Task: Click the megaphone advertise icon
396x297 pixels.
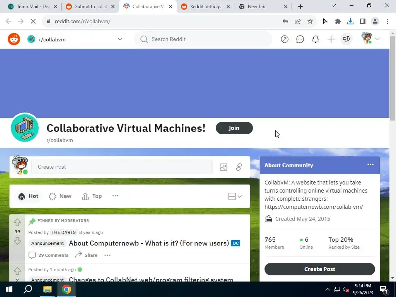Action: [x=346, y=39]
